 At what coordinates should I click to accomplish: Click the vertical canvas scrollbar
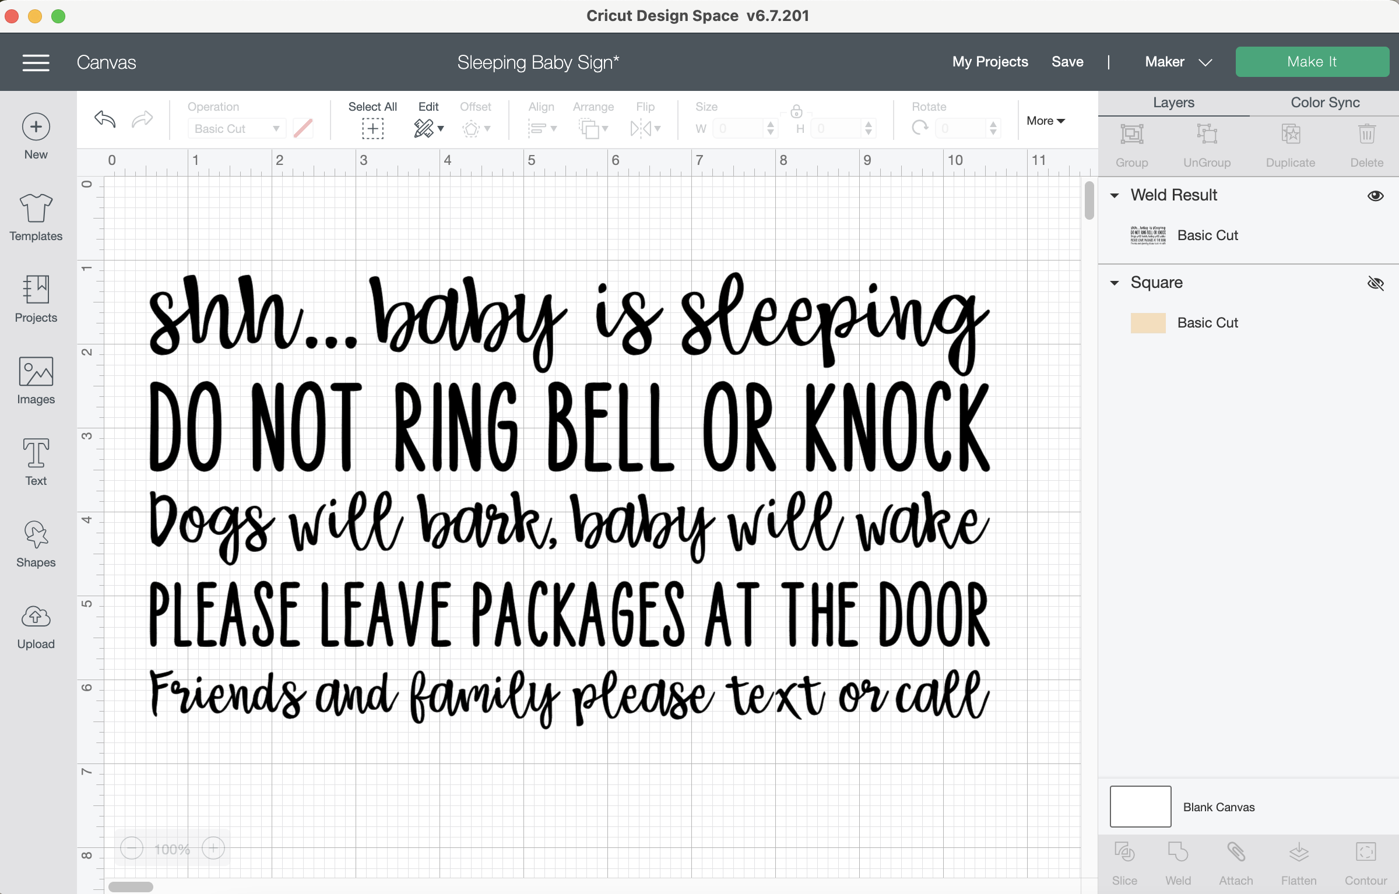click(1089, 200)
